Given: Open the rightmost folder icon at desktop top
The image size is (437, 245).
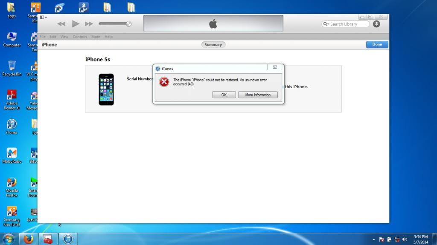Looking at the screenshot, I should [131, 8].
